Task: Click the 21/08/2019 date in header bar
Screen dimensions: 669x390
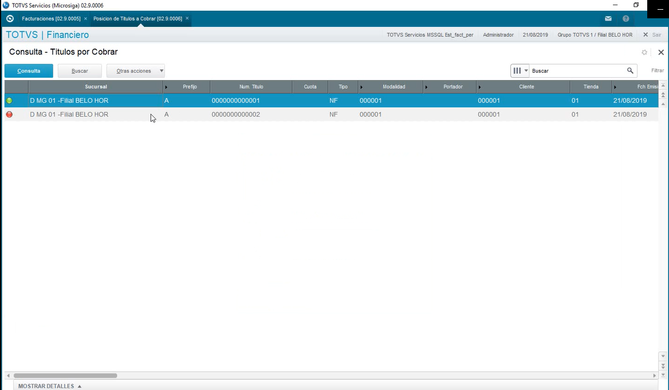Action: [536, 35]
